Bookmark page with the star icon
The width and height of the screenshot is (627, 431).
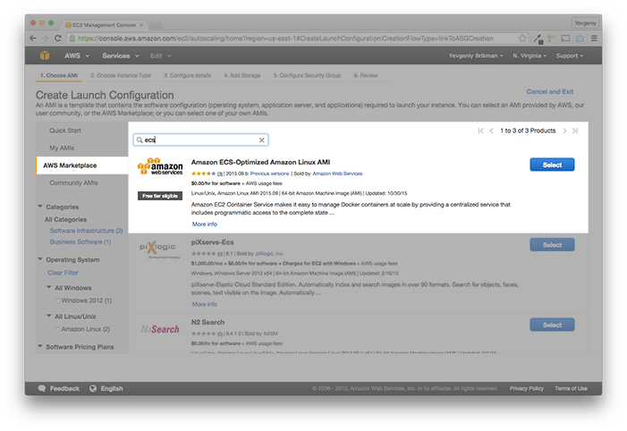pyautogui.click(x=522, y=38)
